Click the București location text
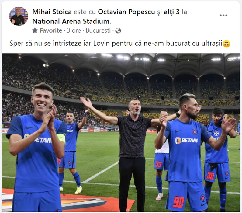This screenshot has height=213, width=242. (98, 30)
